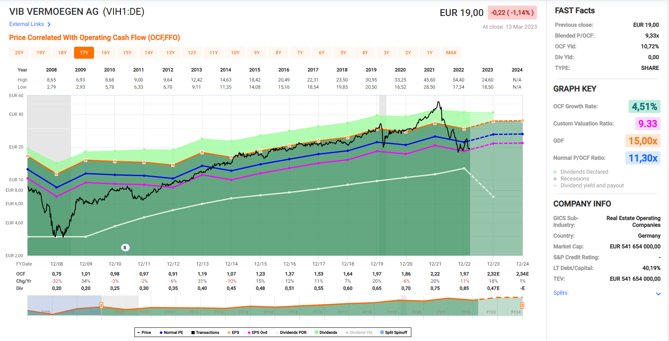Click the Transactions black square legend icon
Screen dimensions: 669x341
[x=193, y=333]
